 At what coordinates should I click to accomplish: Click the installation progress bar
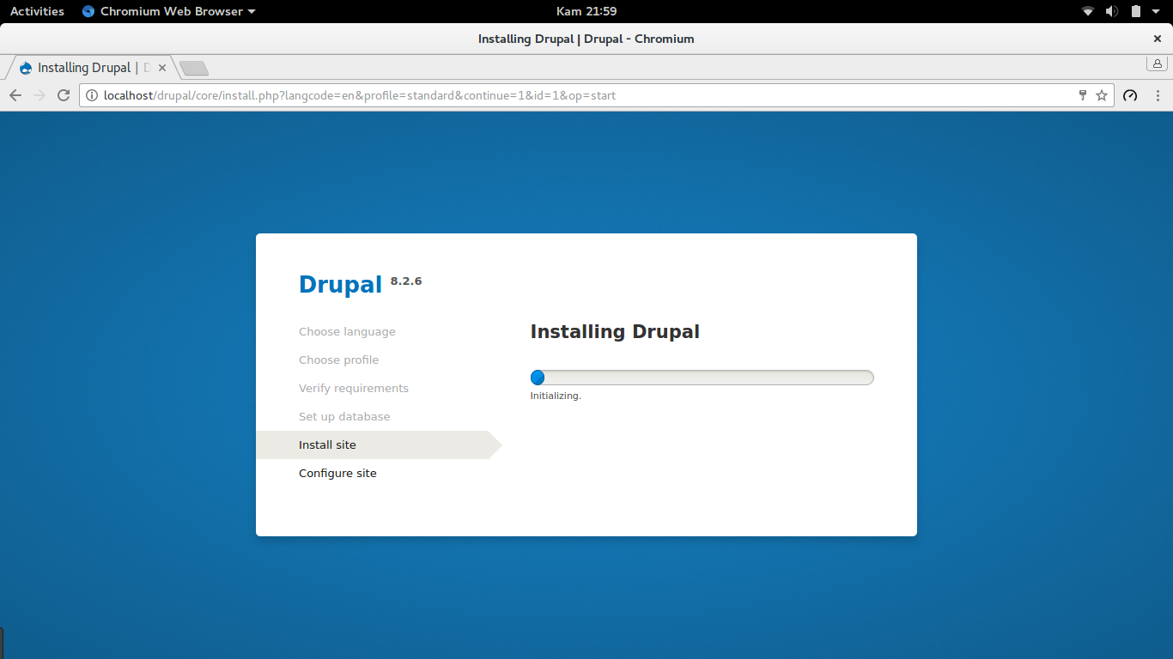tap(702, 378)
